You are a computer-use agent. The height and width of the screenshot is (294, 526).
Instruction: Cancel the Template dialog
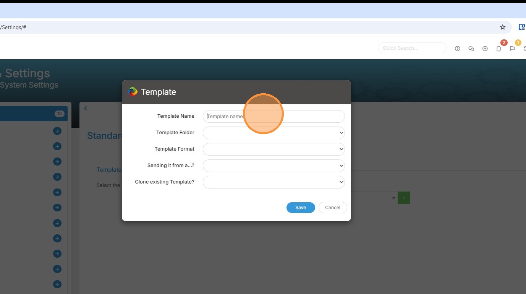(x=332, y=208)
